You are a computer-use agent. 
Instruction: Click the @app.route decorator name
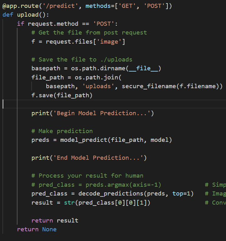click(x=21, y=6)
